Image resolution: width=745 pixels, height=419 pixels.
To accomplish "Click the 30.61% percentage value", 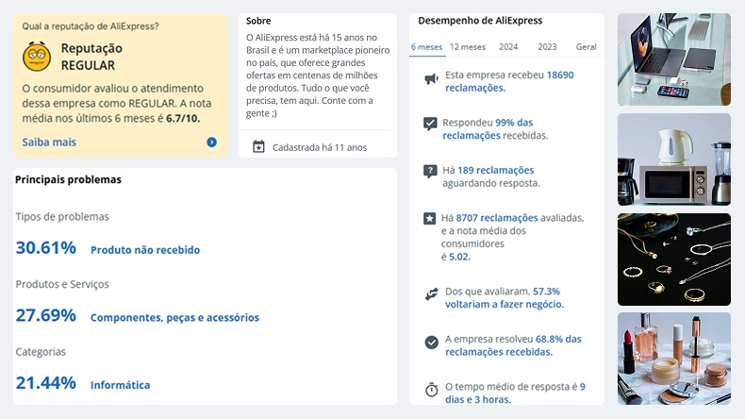I will click(45, 248).
